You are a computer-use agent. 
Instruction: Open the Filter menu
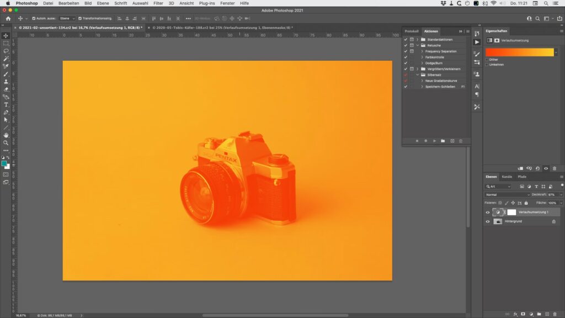158,3
